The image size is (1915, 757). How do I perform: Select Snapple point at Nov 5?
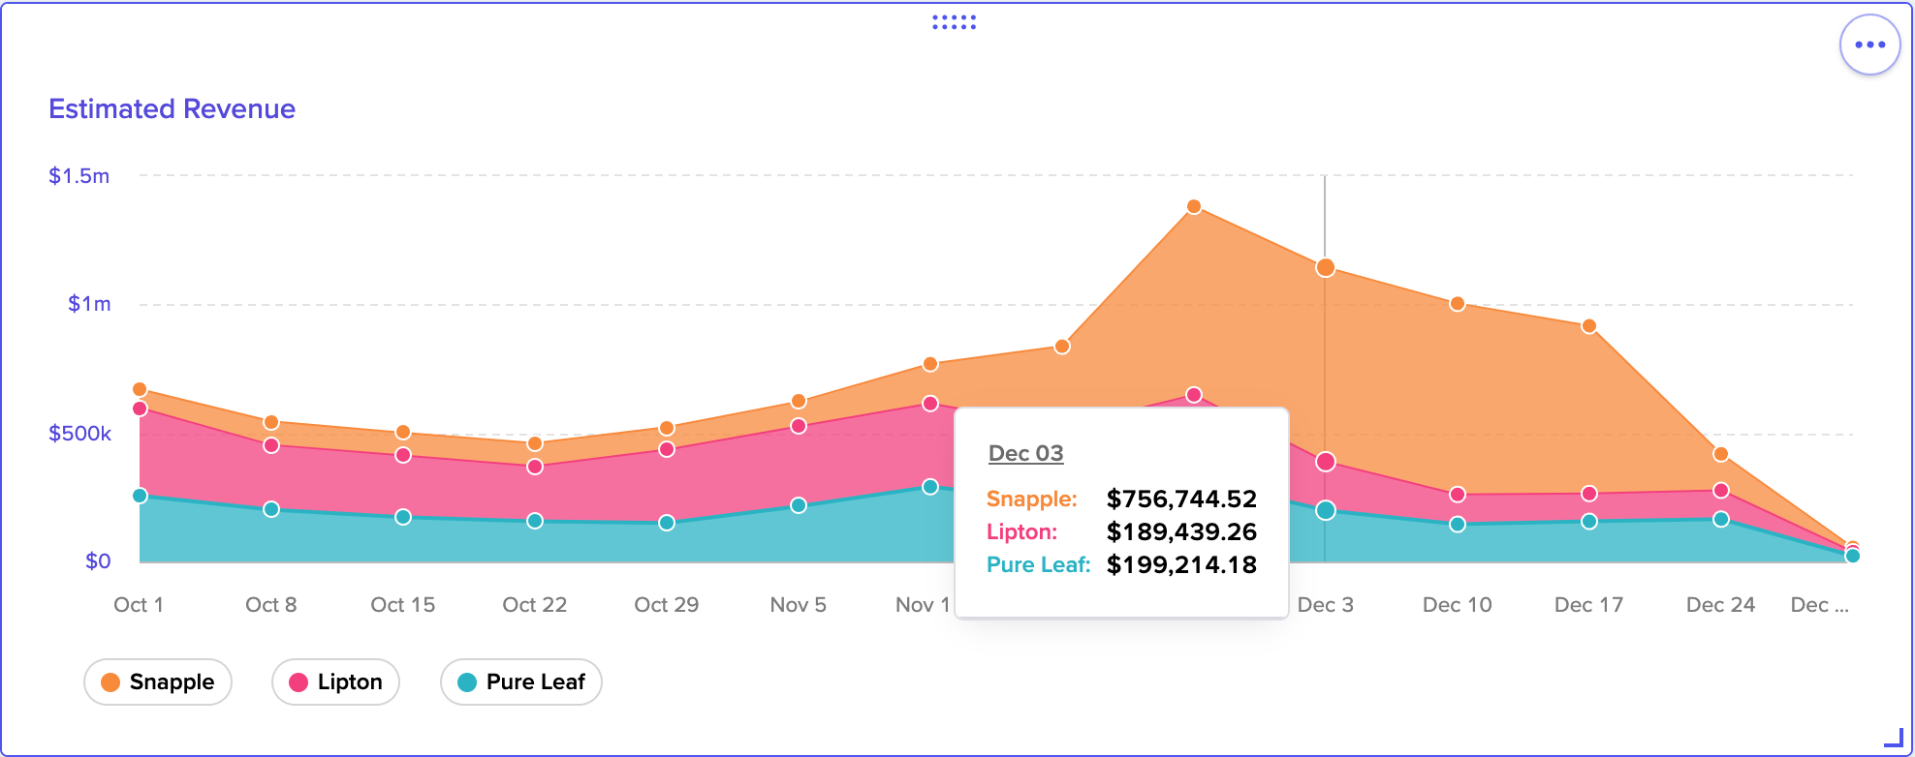(799, 401)
